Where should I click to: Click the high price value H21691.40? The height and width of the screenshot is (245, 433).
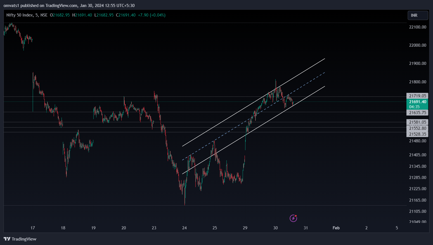click(82, 15)
